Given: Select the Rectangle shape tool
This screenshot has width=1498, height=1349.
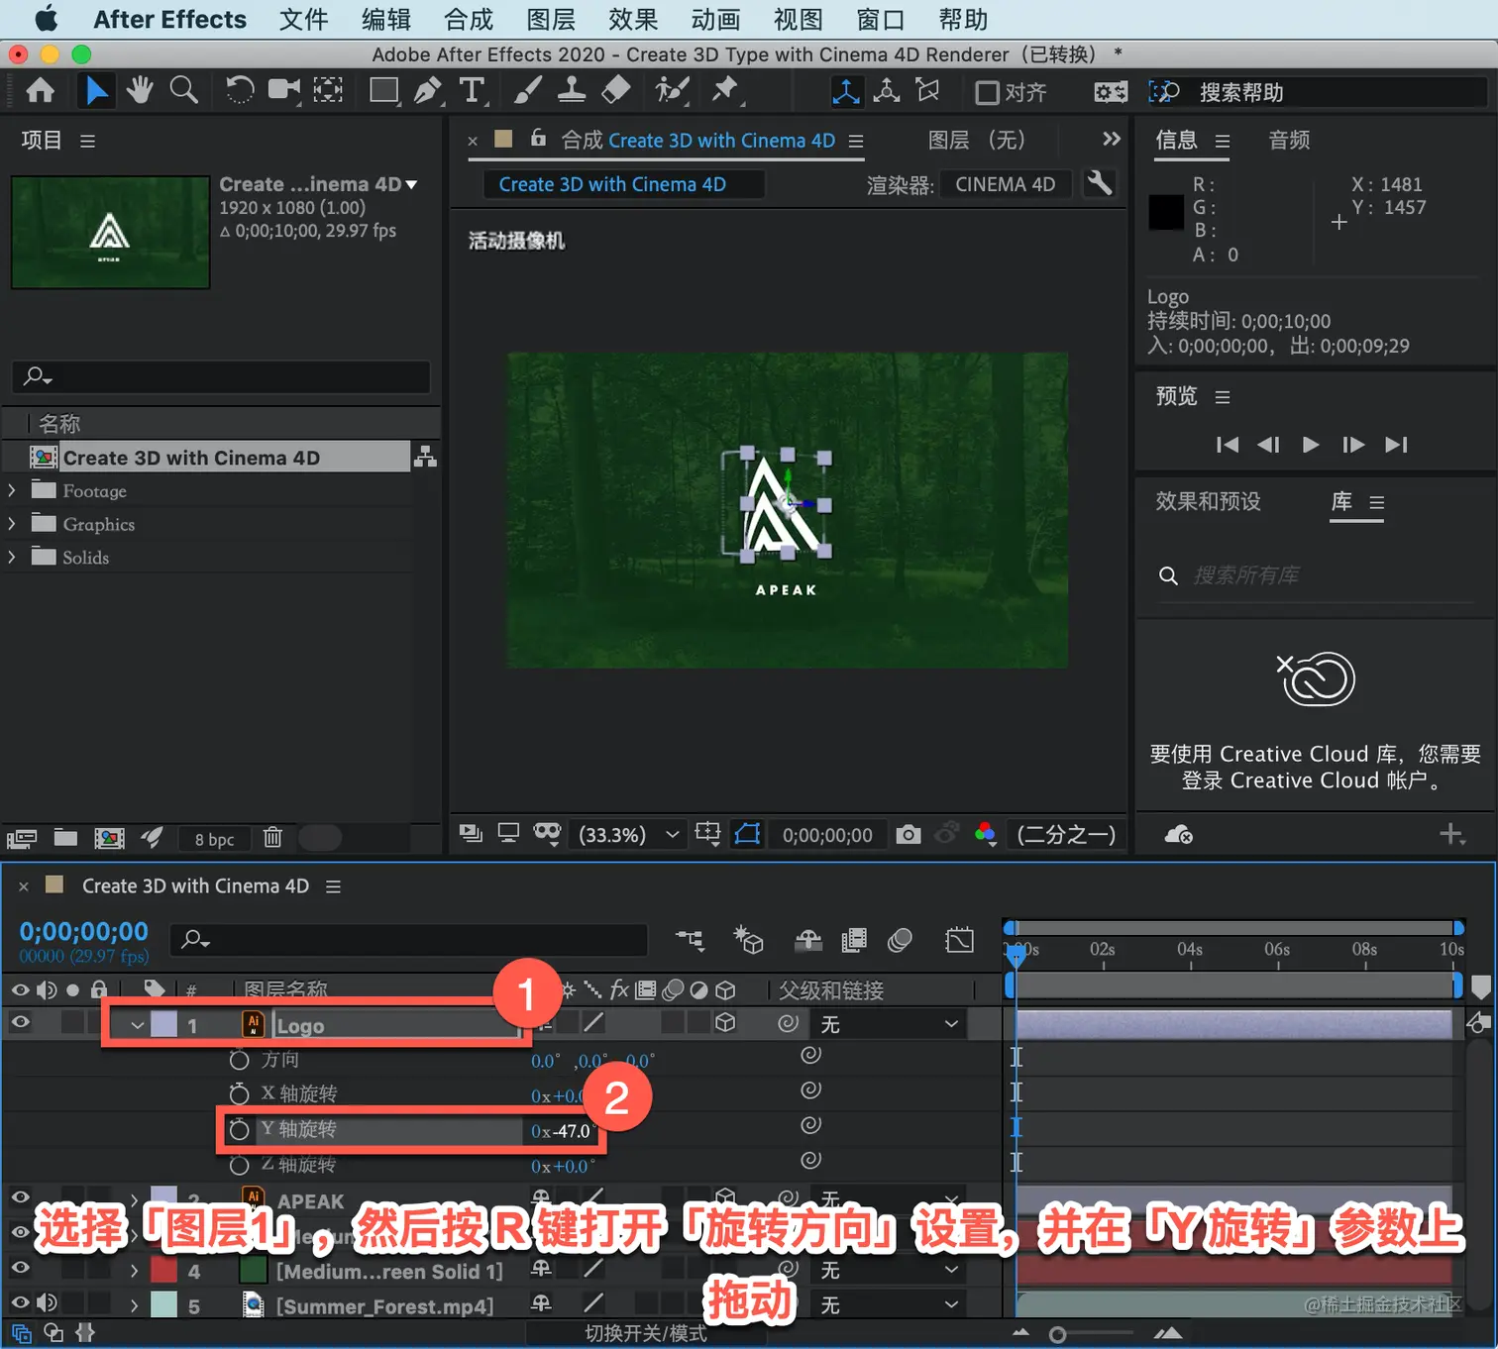Looking at the screenshot, I should tap(384, 91).
